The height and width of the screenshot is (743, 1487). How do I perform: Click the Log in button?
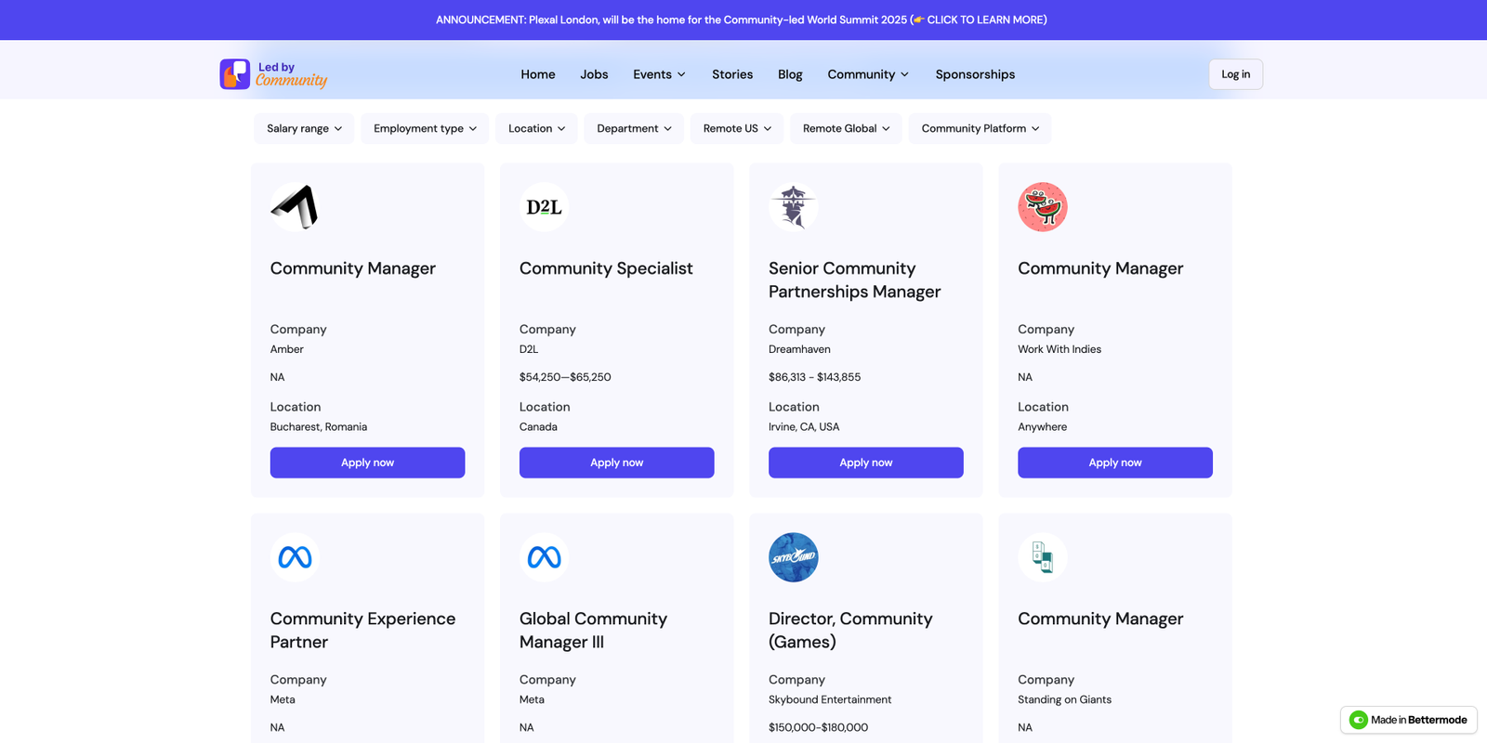pos(1235,74)
